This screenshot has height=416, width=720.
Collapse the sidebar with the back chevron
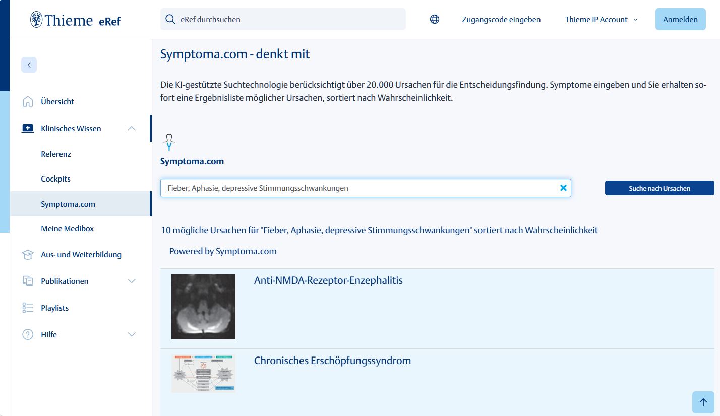[x=29, y=65]
